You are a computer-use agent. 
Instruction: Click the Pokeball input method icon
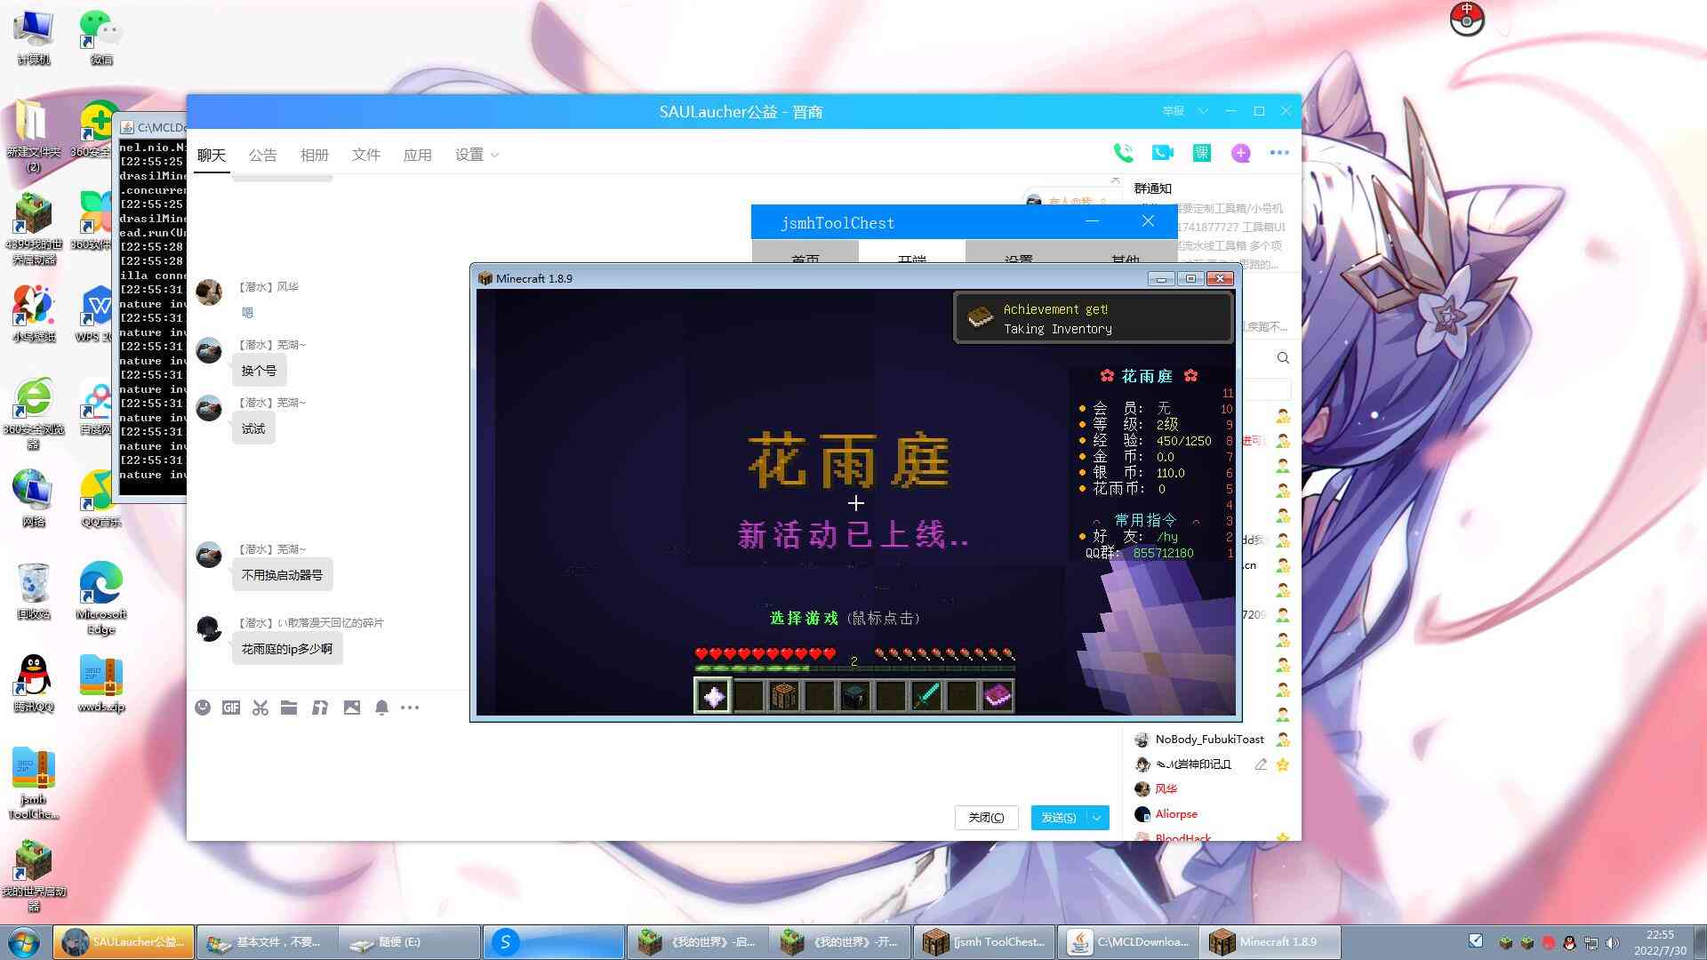pos(1467,19)
